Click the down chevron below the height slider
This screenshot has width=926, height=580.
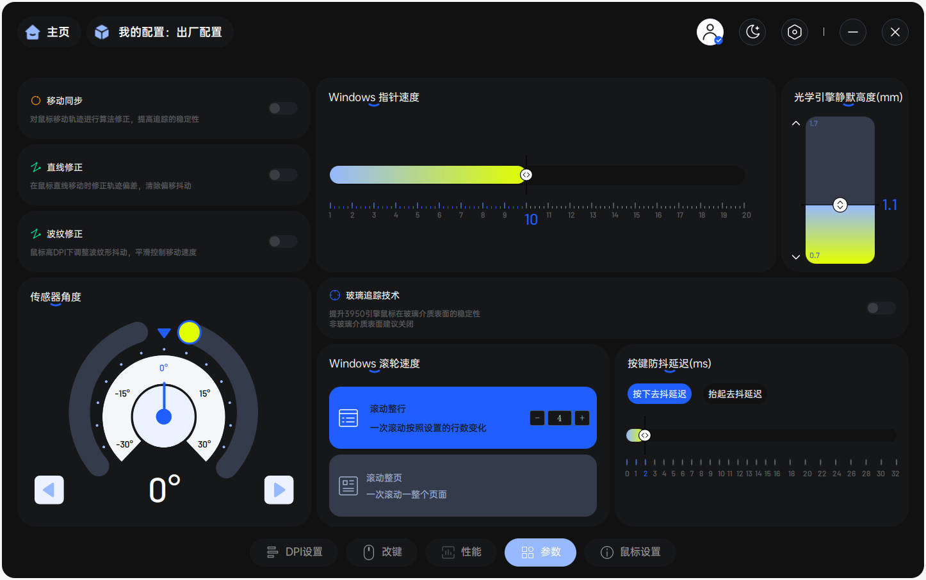796,257
